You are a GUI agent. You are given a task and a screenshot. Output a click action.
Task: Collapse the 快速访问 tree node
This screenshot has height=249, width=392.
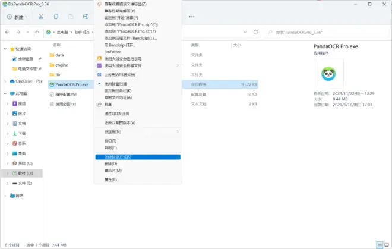pyautogui.click(x=5, y=49)
